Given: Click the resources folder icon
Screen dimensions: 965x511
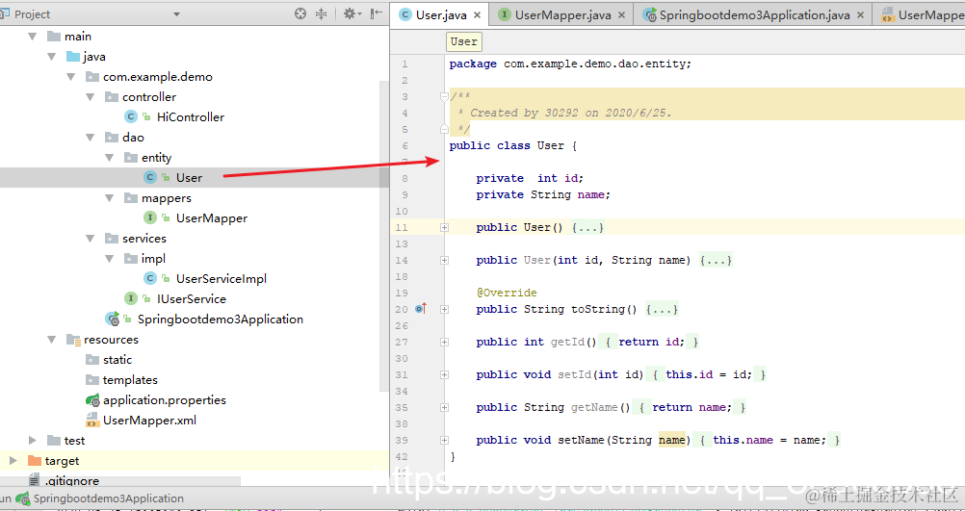Looking at the screenshot, I should (73, 340).
